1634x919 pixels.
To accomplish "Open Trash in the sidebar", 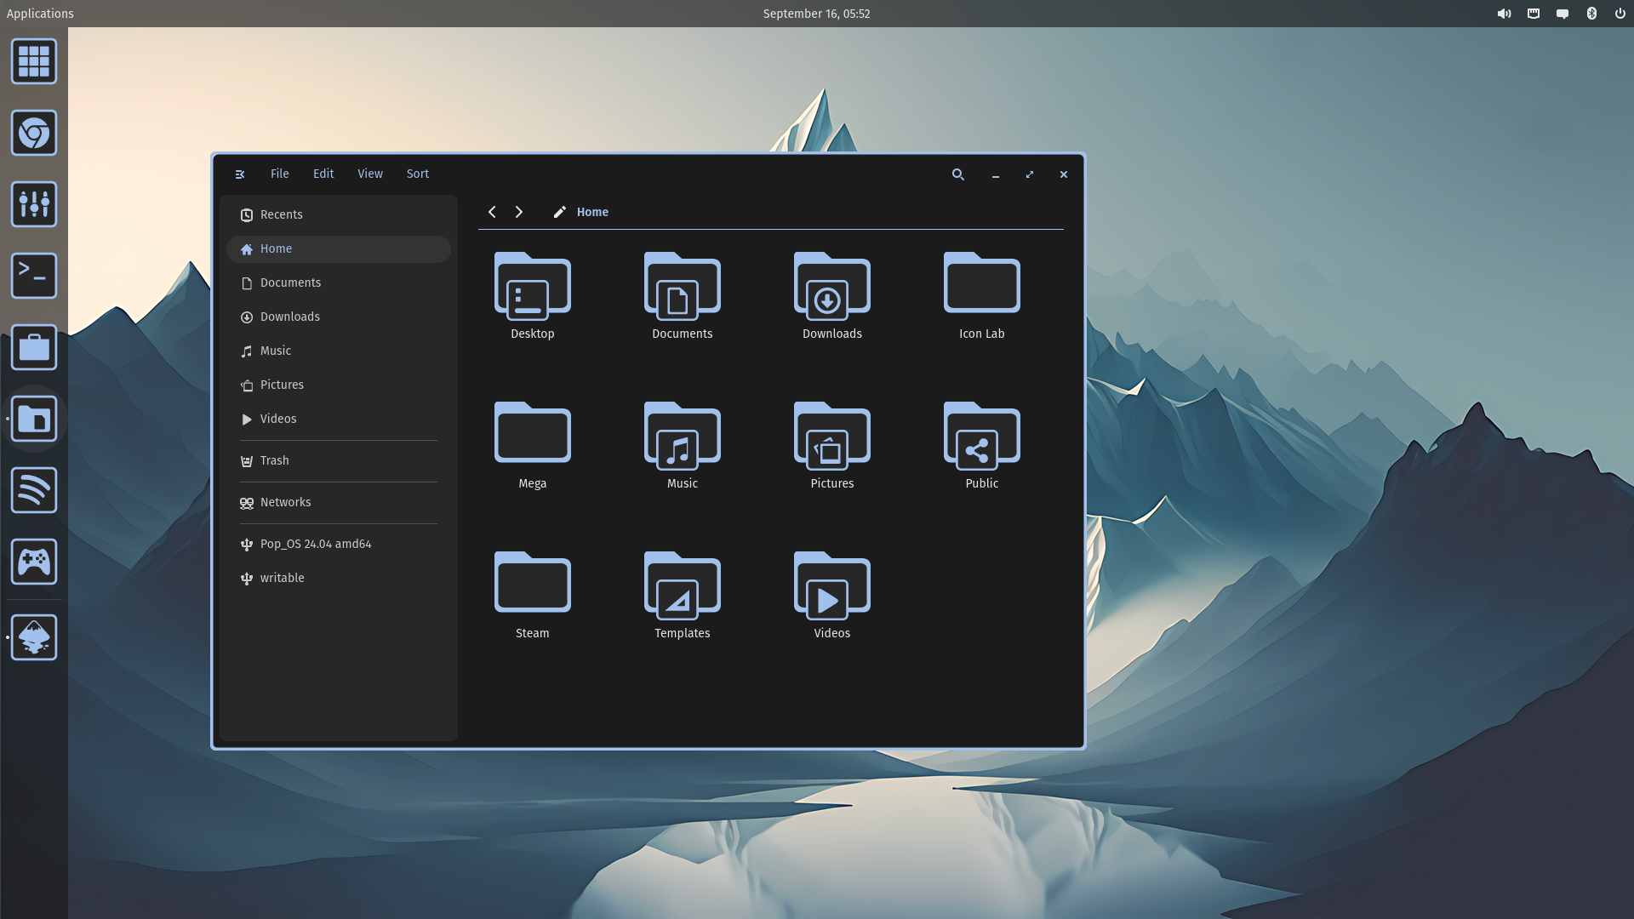I will (339, 460).
